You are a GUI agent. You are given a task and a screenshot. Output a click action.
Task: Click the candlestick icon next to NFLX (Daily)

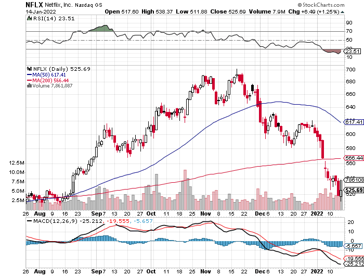[30, 69]
